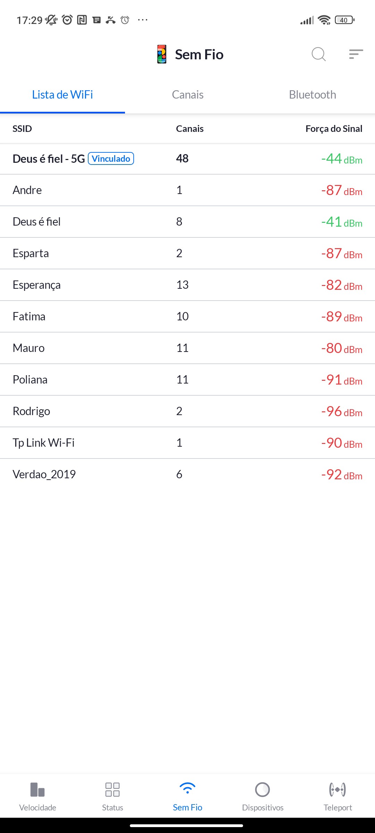Tap the battery indicator in status bar
The image size is (375, 833).
[x=344, y=20]
